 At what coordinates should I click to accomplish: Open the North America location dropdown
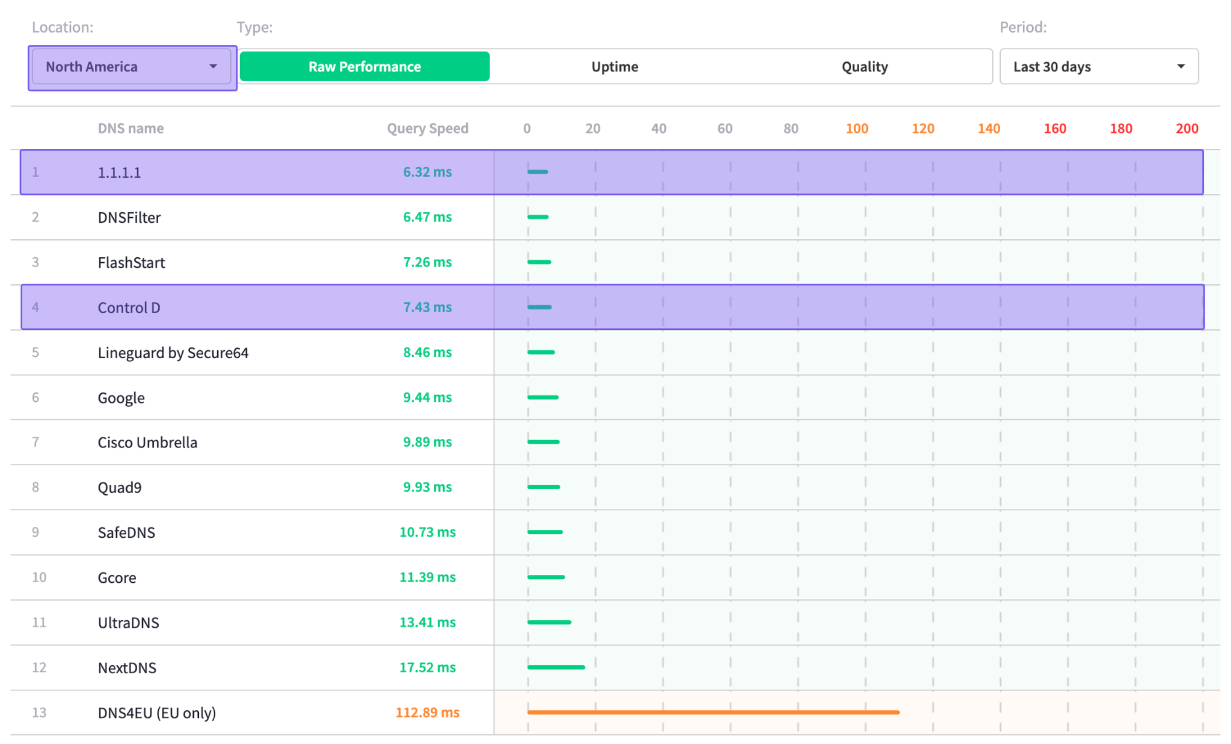coord(131,66)
